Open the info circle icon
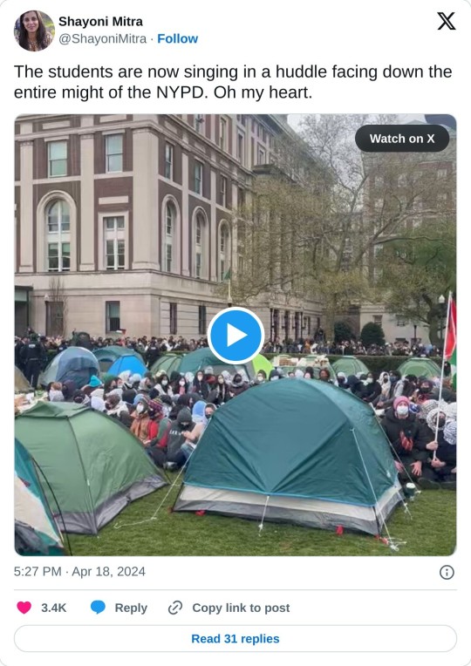This screenshot has width=471, height=666. (447, 572)
